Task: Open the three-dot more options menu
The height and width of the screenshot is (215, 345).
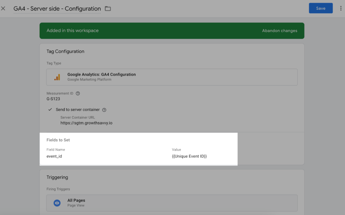Action: [x=341, y=8]
